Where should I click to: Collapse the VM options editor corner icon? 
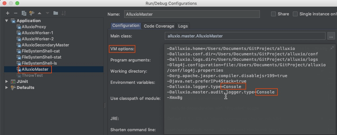tap(332, 48)
